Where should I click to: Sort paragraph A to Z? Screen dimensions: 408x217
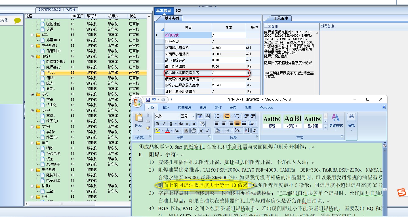pos(247,130)
